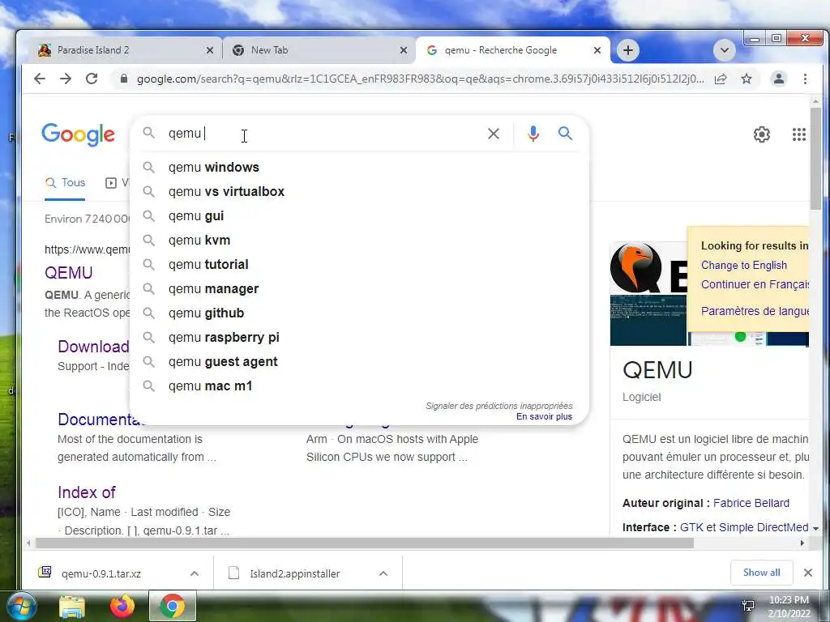The width and height of the screenshot is (830, 622).
Task: Click Continuer en Français link
Action: pyautogui.click(x=755, y=284)
